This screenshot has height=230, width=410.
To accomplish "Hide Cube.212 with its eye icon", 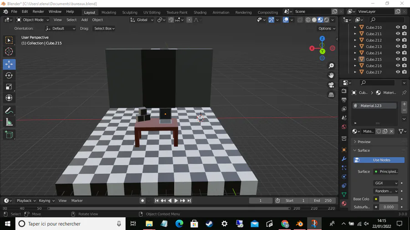I will click(398, 40).
